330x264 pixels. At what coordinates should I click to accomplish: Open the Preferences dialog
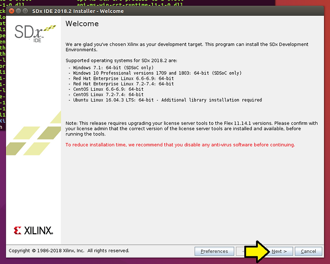tap(214, 251)
